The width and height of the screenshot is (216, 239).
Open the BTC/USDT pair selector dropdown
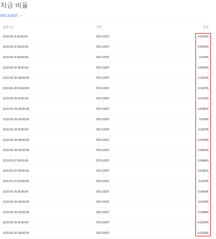(x=11, y=16)
